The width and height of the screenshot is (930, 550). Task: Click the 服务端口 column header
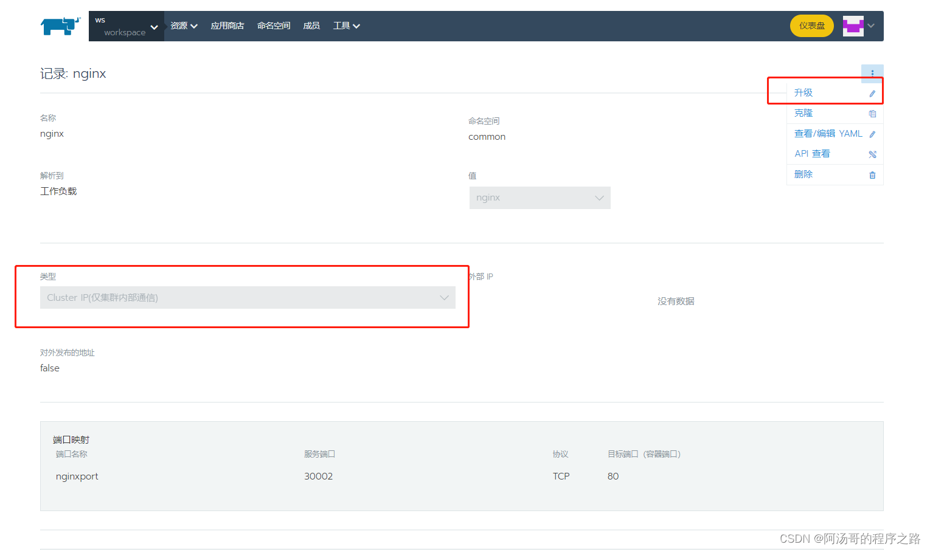[320, 454]
